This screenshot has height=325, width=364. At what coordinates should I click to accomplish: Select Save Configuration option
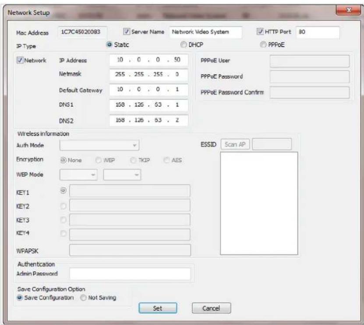(x=20, y=297)
